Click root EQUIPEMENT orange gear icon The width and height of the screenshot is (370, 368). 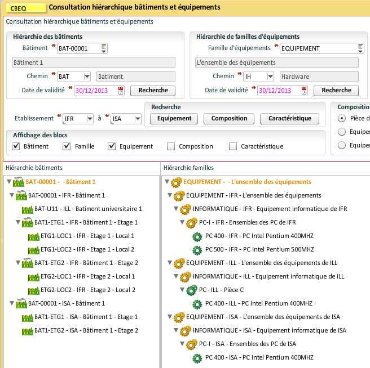(x=176, y=182)
